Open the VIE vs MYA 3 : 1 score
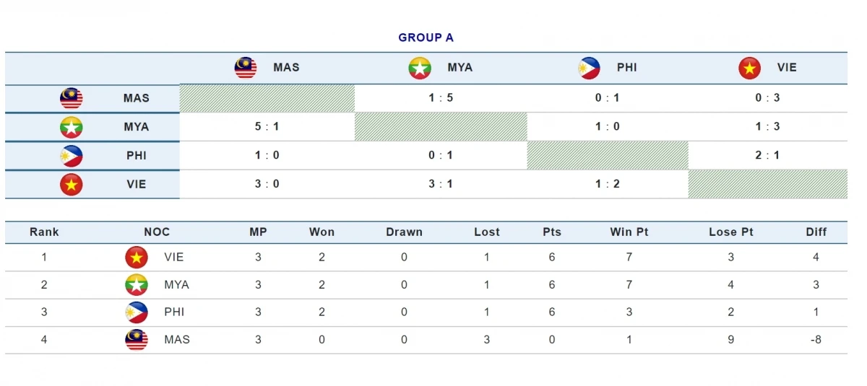The height and width of the screenshot is (386, 867). coord(441,184)
